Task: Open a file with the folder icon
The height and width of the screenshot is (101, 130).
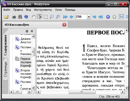Action: point(7,17)
